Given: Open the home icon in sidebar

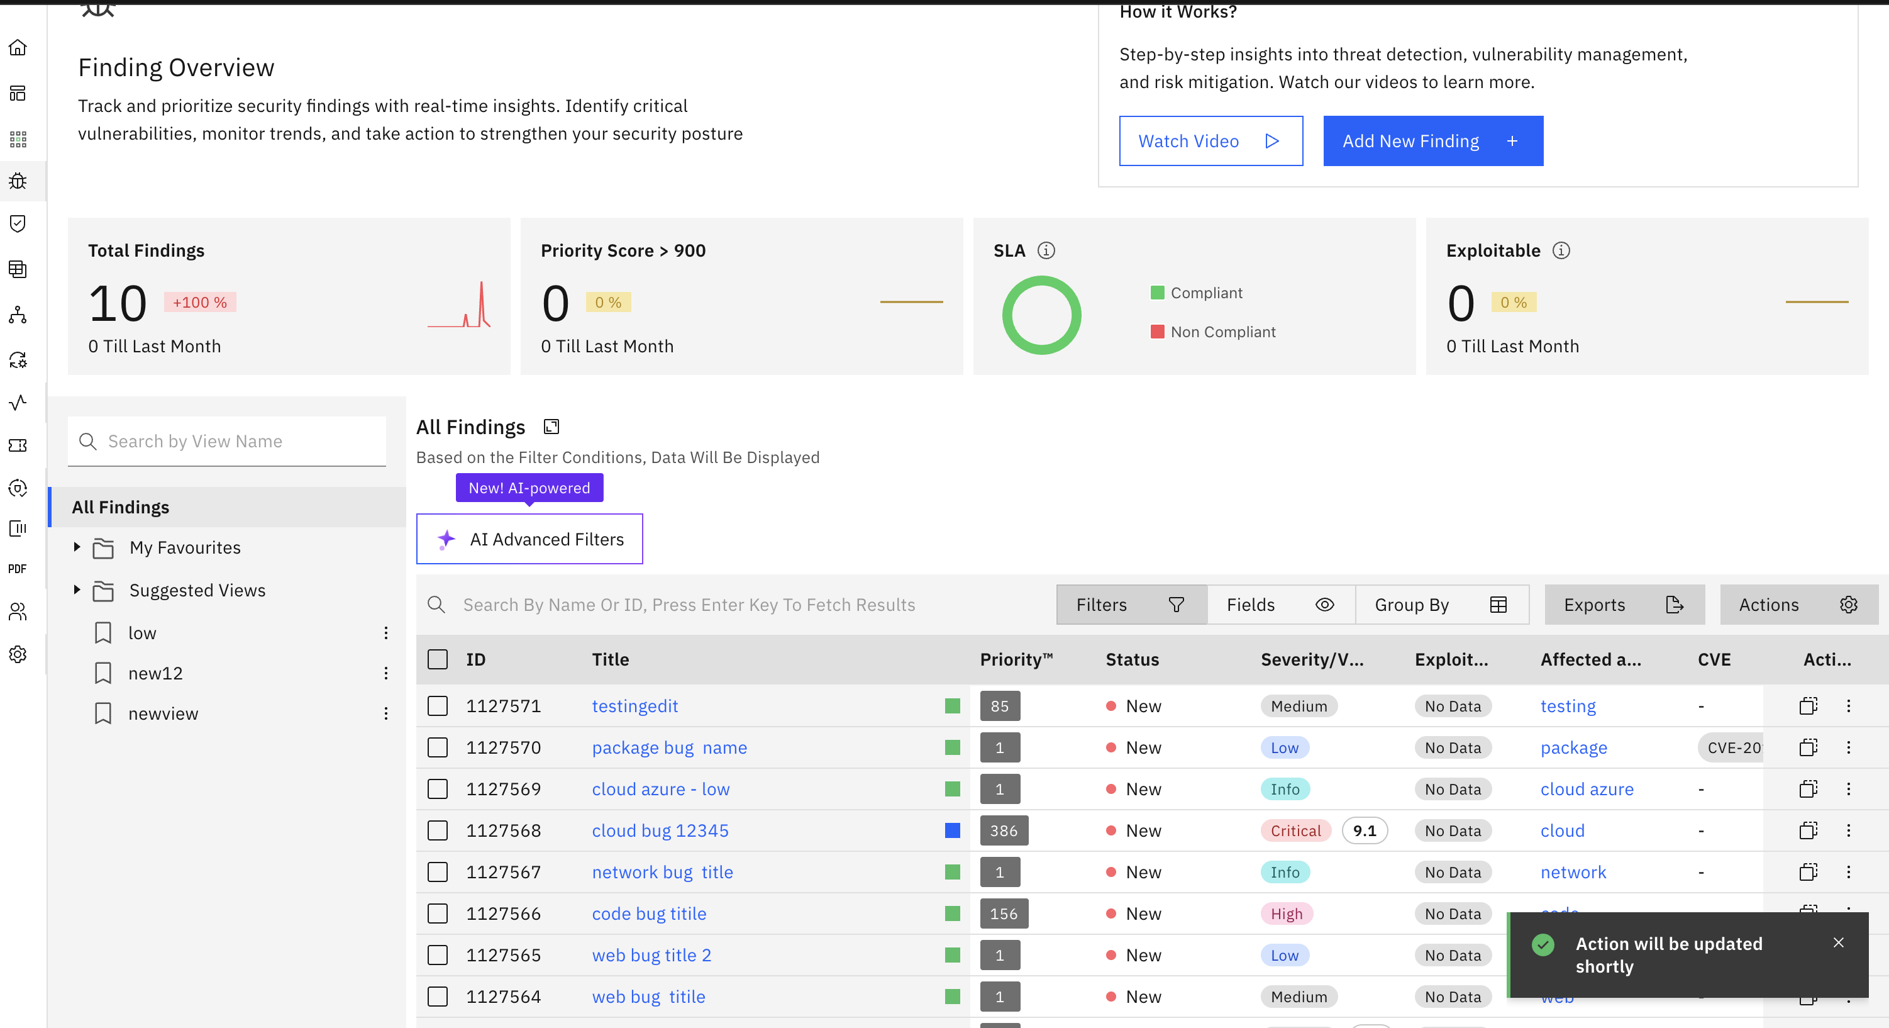Looking at the screenshot, I should pyautogui.click(x=18, y=48).
